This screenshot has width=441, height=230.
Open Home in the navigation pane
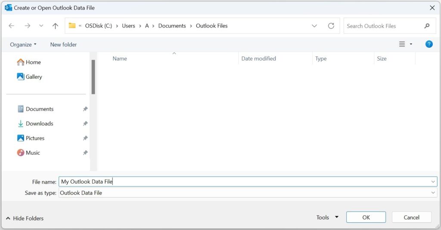coord(29,62)
